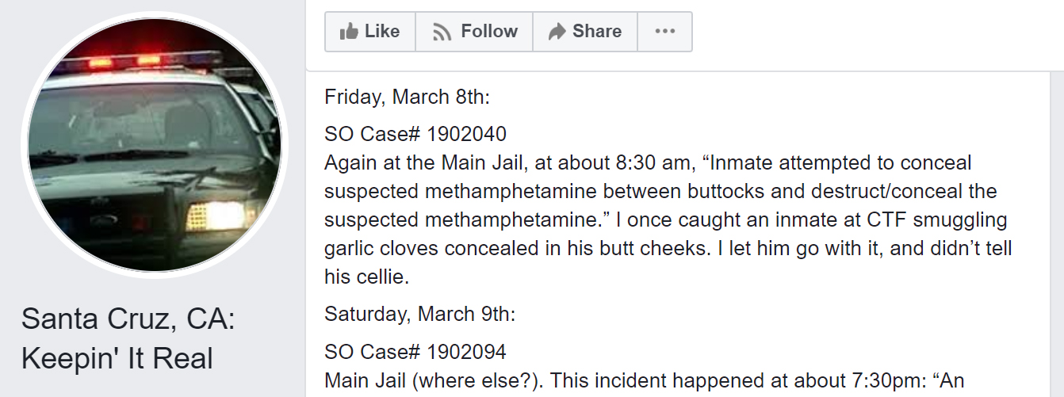This screenshot has height=397, width=1064.
Task: Click the 'Keepin' It Real' text line
Action: click(x=117, y=358)
